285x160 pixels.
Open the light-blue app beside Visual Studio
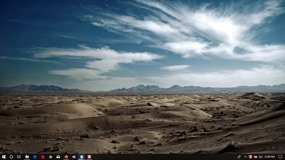click(x=81, y=157)
